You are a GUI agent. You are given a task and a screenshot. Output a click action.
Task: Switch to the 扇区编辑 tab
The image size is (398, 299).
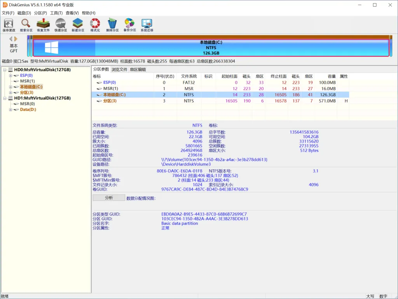pyautogui.click(x=138, y=70)
